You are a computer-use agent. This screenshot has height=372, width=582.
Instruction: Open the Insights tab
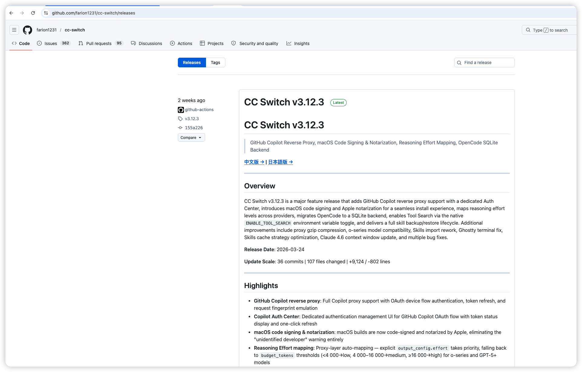(298, 43)
